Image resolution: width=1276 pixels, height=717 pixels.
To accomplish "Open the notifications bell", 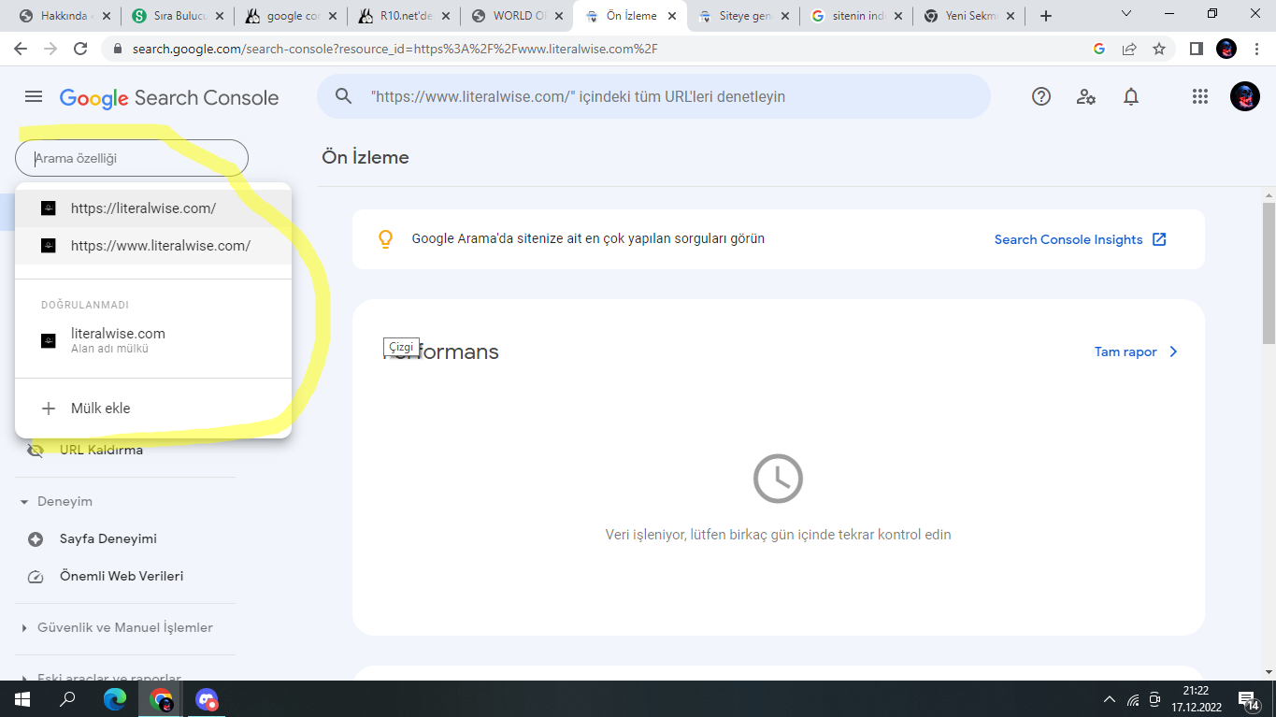I will pyautogui.click(x=1131, y=96).
